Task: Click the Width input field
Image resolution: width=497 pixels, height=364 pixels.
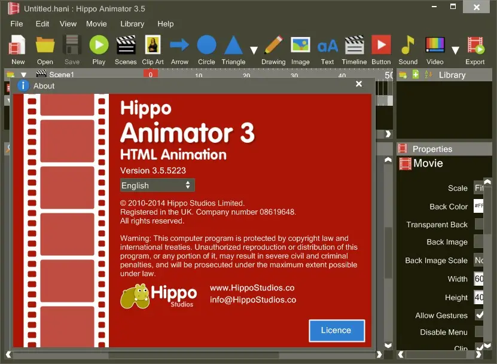Action: [478, 279]
